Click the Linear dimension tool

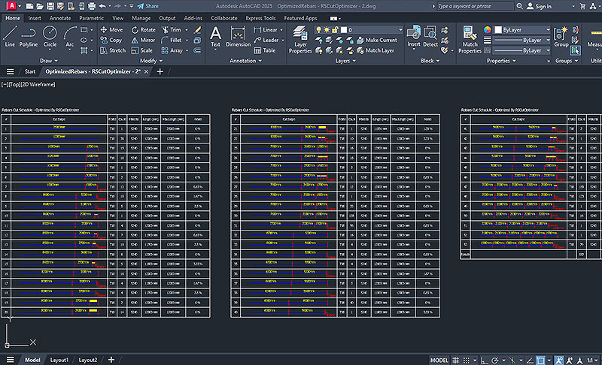(266, 29)
